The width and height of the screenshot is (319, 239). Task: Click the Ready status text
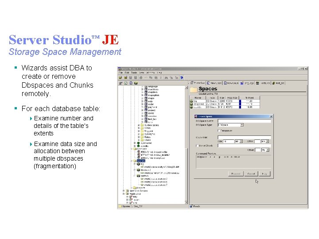(197, 206)
